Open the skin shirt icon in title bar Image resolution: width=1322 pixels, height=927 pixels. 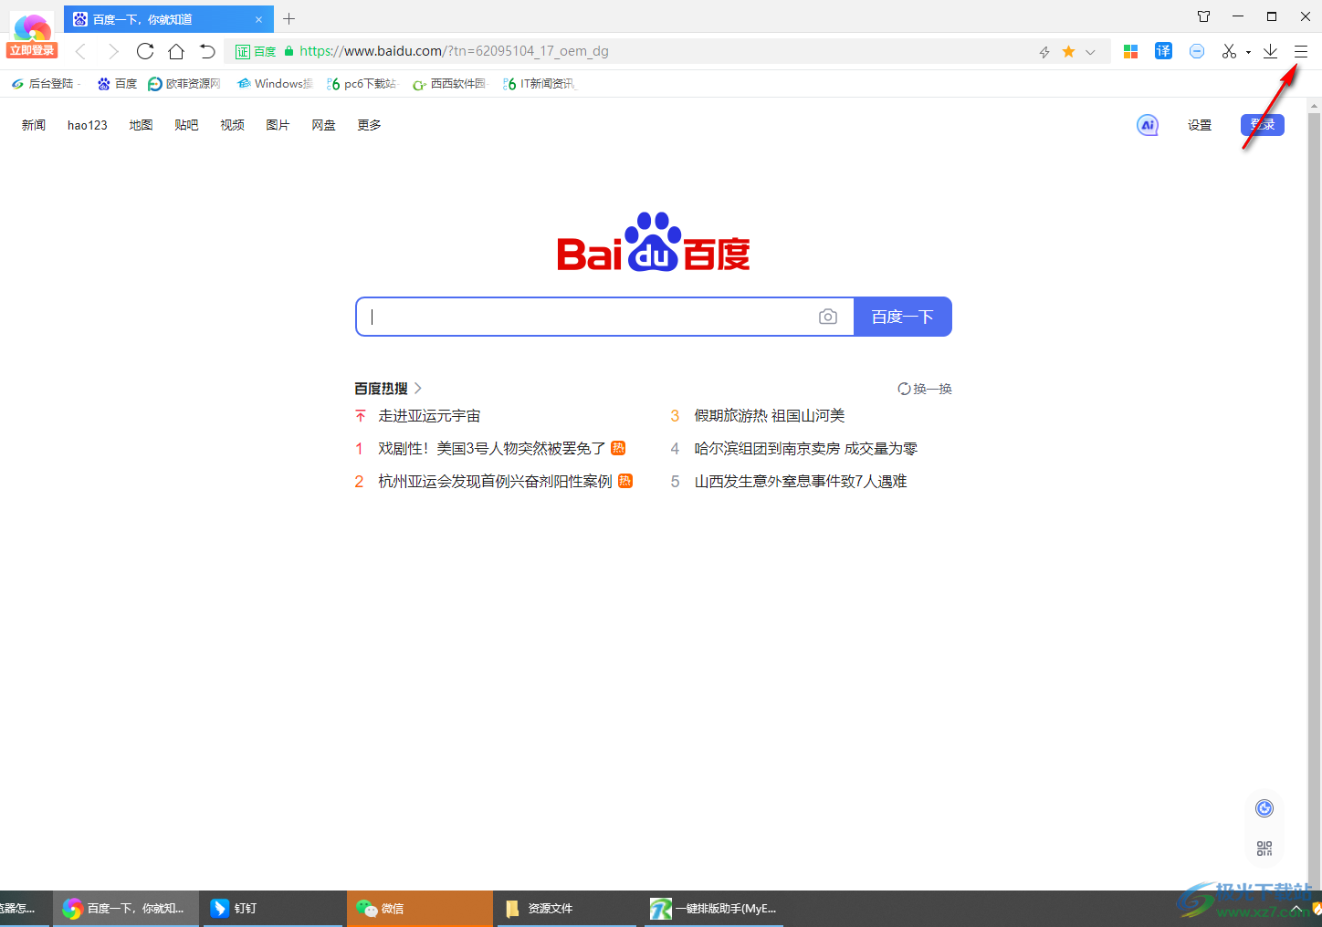tap(1203, 16)
